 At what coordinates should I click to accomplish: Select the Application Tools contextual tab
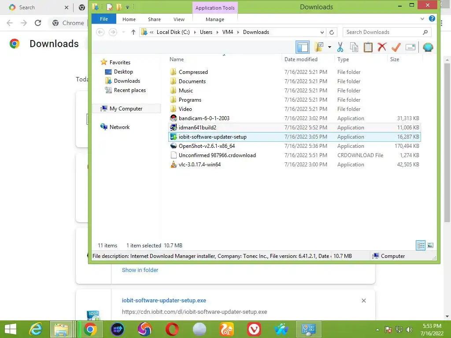click(x=215, y=8)
